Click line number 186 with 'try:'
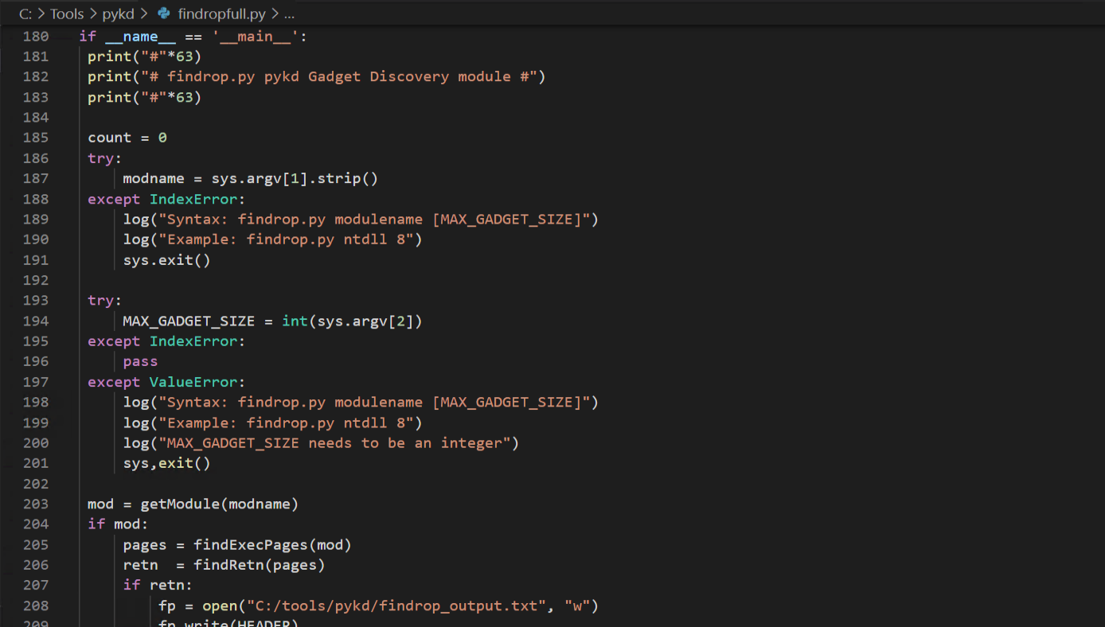This screenshot has width=1105, height=627. pyautogui.click(x=36, y=158)
